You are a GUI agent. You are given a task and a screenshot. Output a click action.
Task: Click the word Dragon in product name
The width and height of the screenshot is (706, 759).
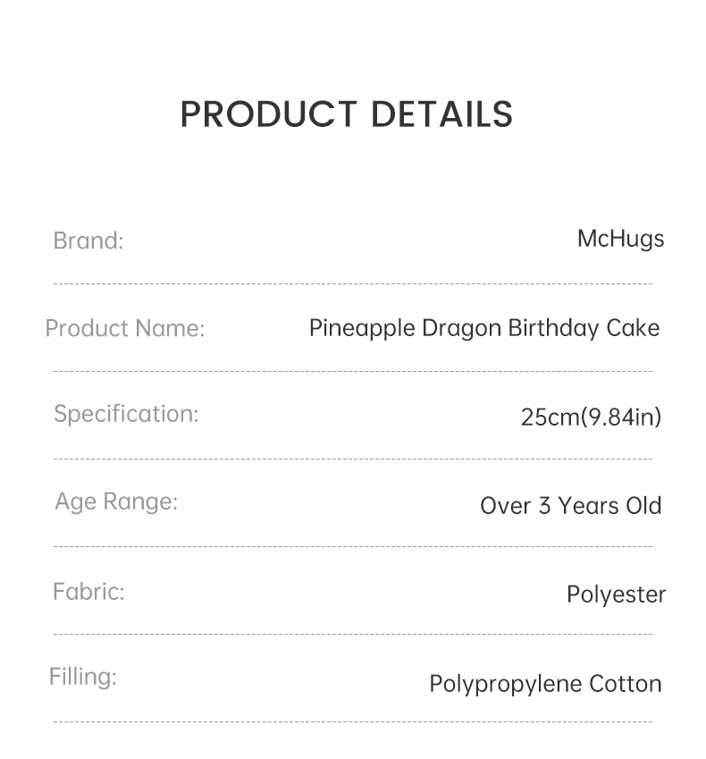(x=462, y=330)
